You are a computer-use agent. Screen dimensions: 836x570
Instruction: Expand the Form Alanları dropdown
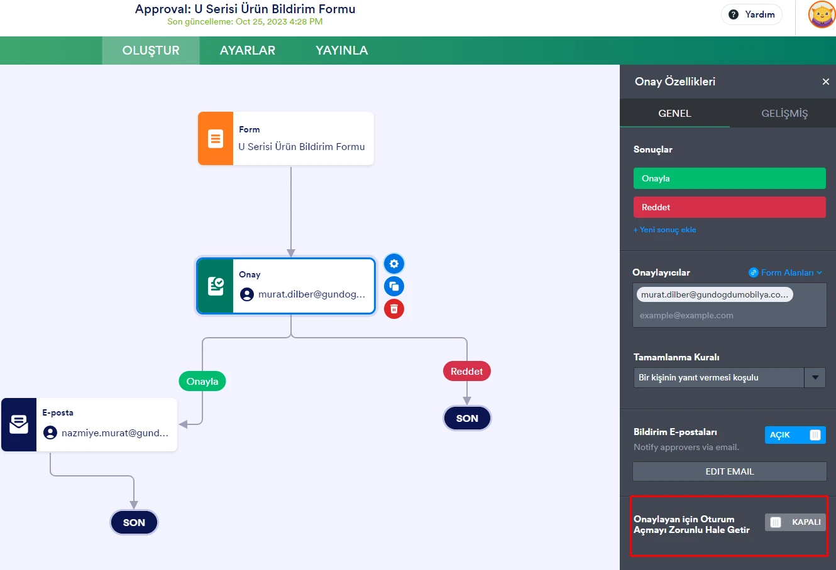tap(786, 272)
